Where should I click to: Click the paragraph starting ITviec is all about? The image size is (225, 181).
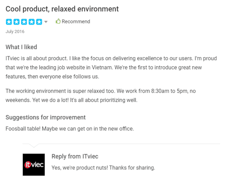(111, 67)
